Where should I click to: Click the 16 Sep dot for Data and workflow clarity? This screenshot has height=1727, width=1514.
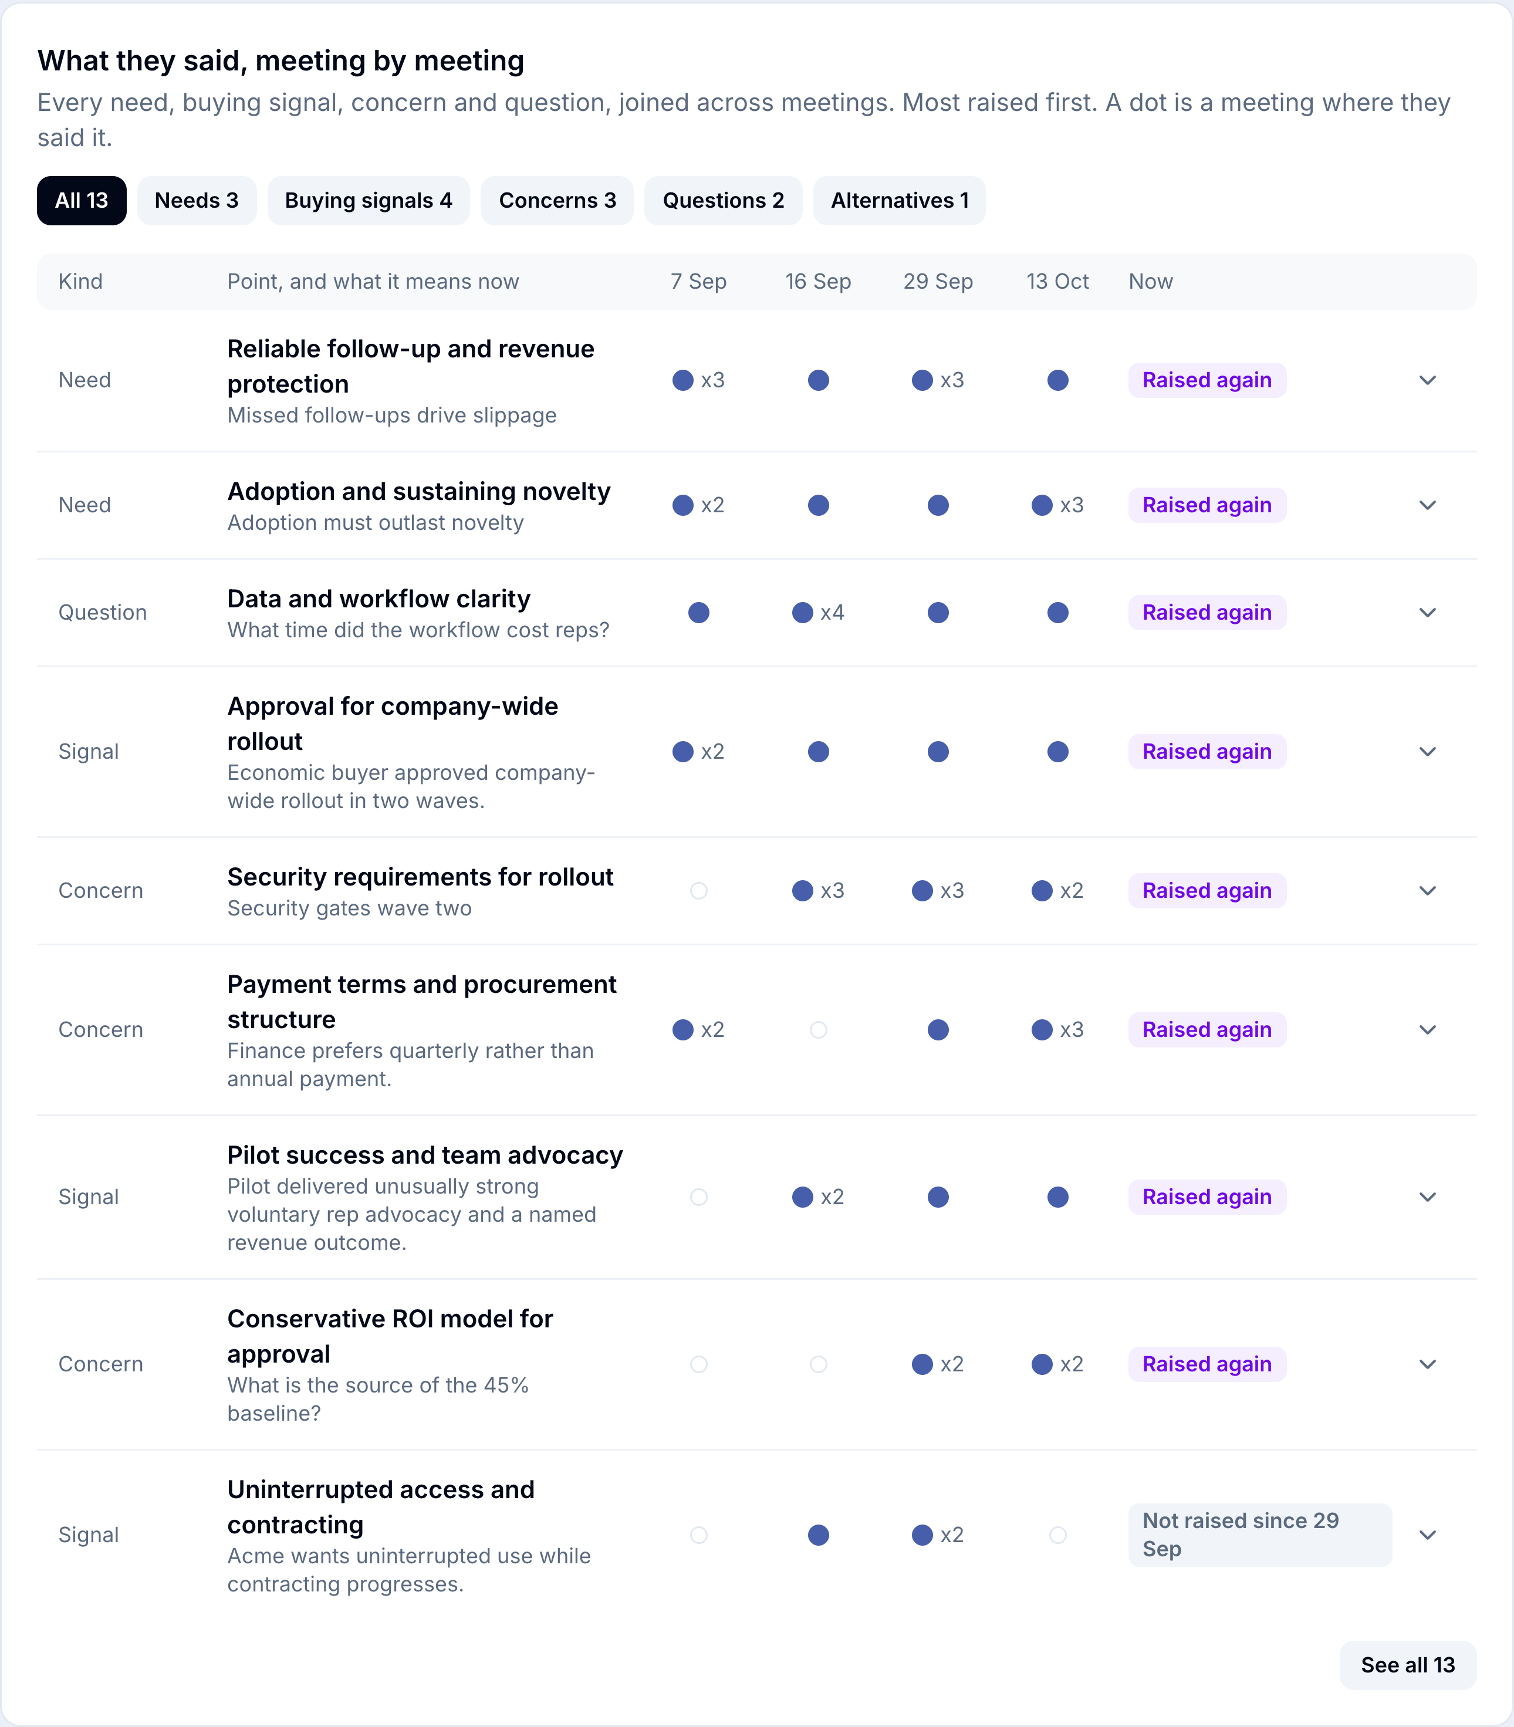coord(803,613)
